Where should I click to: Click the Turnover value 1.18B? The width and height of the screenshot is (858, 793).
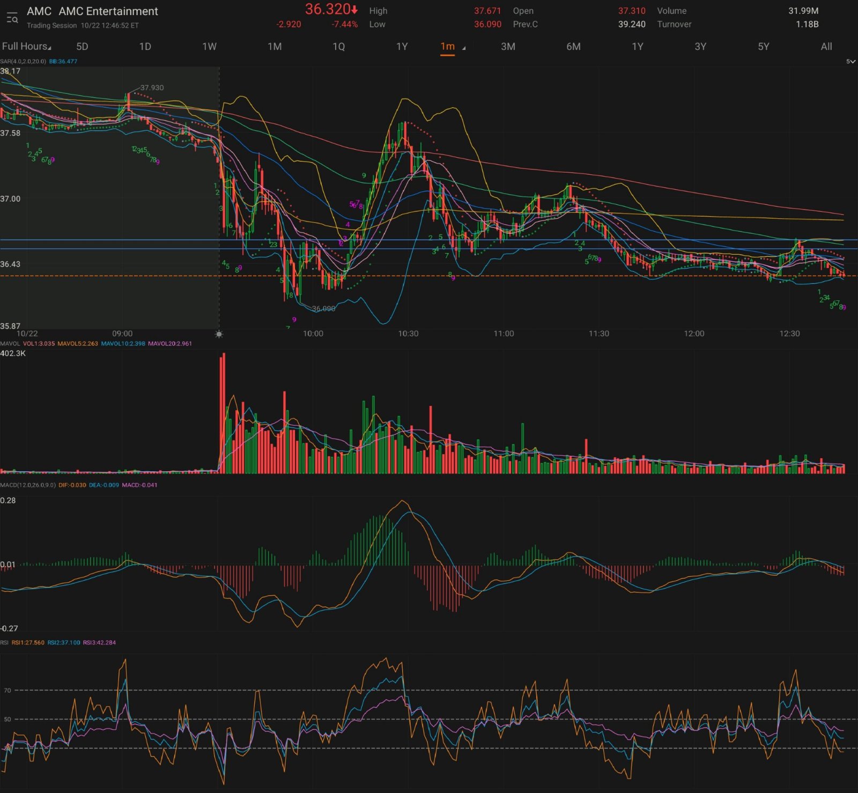(807, 24)
